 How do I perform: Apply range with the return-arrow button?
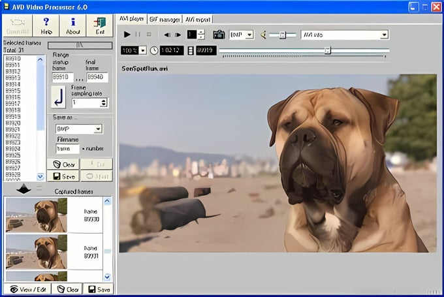tap(58, 97)
